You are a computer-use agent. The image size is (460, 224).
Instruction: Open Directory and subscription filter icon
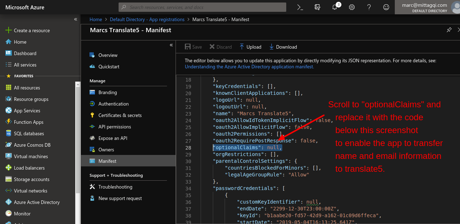[317, 7]
